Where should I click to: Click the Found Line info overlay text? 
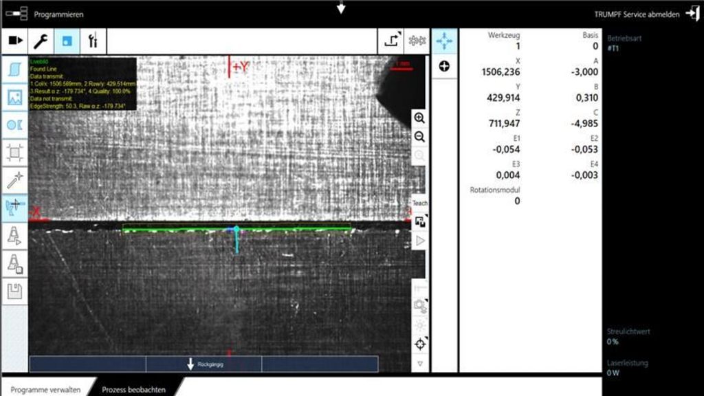(x=43, y=69)
